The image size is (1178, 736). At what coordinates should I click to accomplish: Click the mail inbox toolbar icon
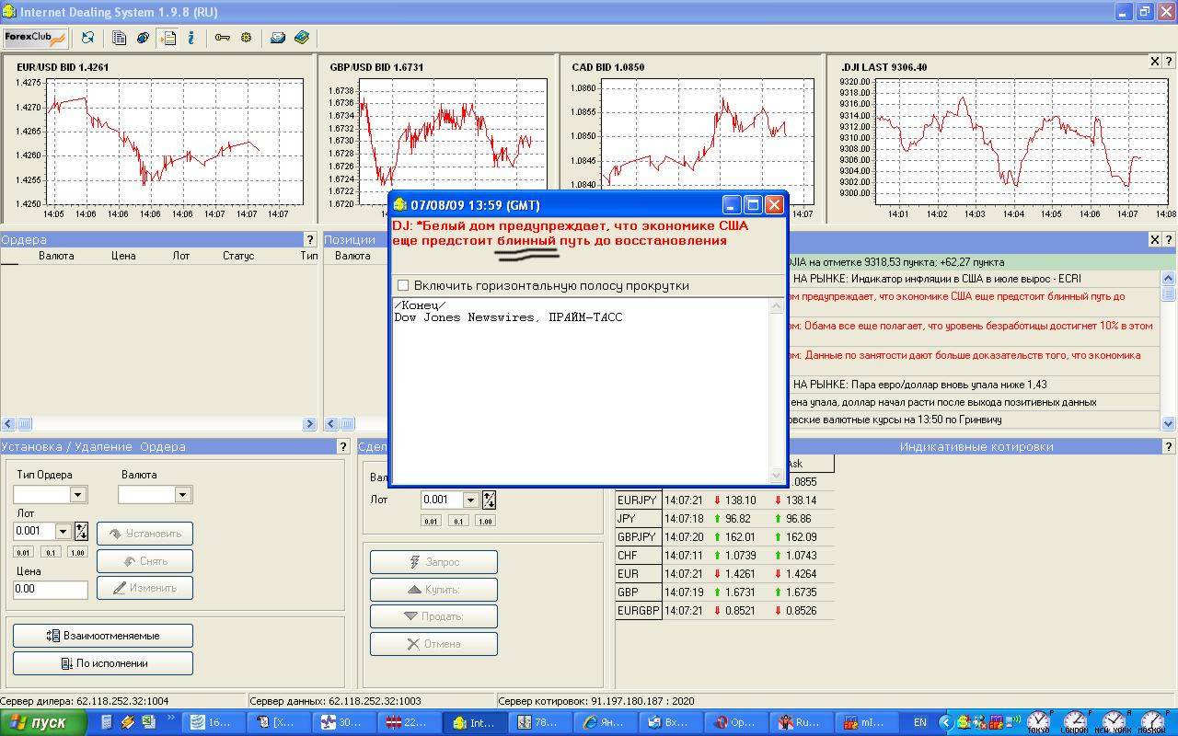click(x=277, y=38)
